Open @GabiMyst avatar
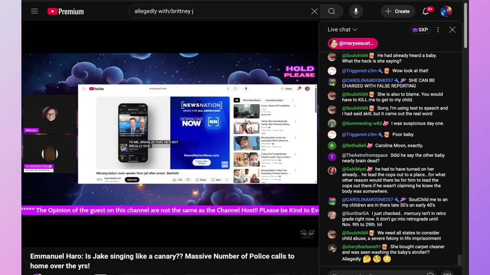This screenshot has width=490, height=275. pos(332,170)
